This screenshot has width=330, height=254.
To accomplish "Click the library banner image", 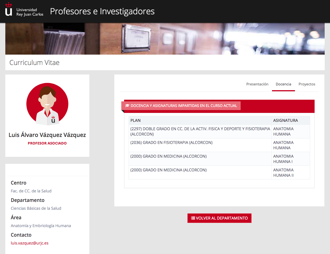I will pyautogui.click(x=165, y=39).
